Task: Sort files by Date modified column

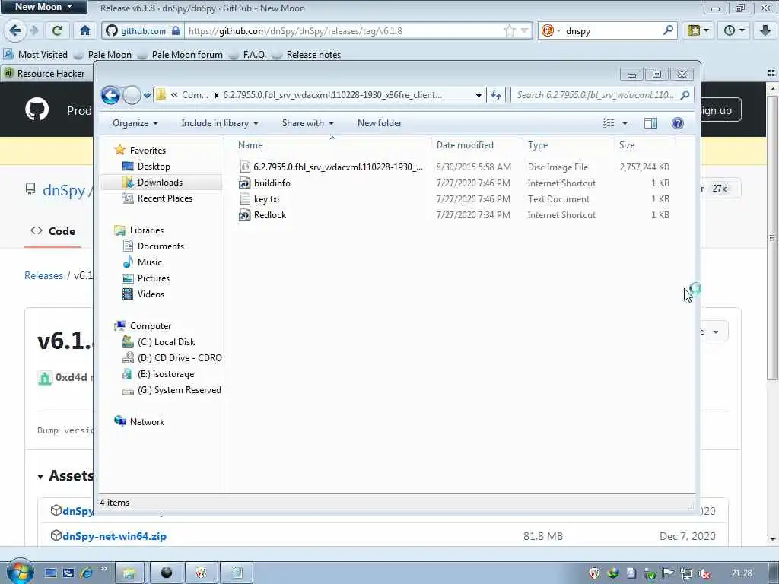Action: pos(465,145)
